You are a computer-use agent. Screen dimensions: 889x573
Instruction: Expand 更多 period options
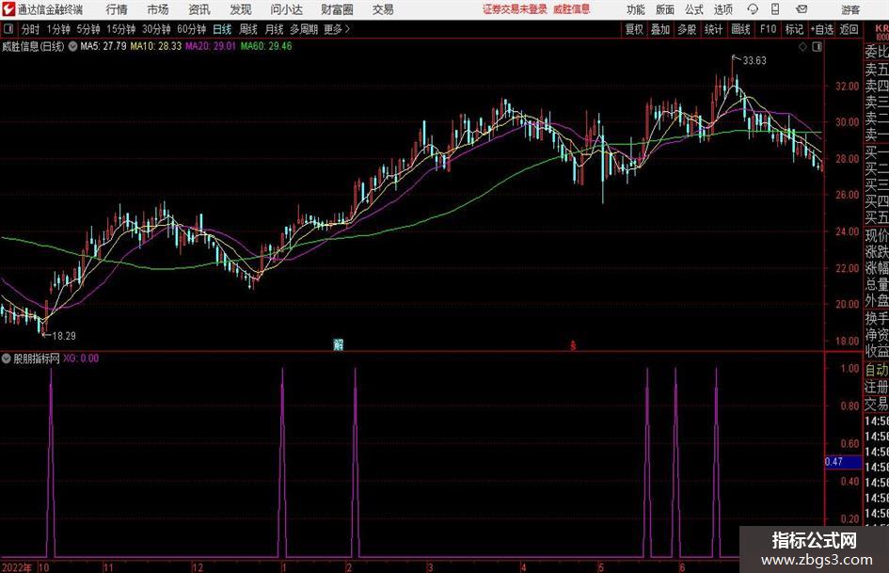pyautogui.click(x=337, y=29)
